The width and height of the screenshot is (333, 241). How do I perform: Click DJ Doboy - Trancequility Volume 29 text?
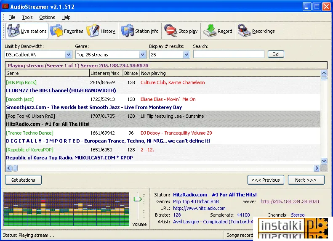[x=176, y=133]
